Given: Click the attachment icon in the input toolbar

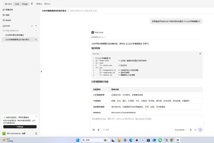Looking at the screenshot, I should coord(99,130).
